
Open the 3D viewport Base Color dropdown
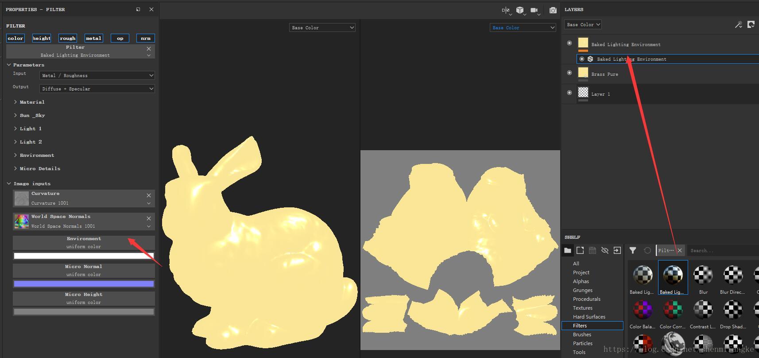(x=322, y=27)
